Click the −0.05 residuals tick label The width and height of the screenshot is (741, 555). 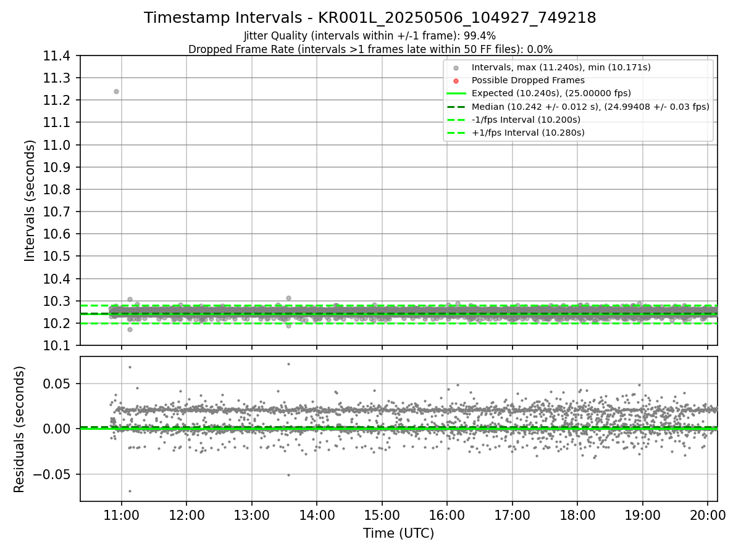[x=52, y=474]
